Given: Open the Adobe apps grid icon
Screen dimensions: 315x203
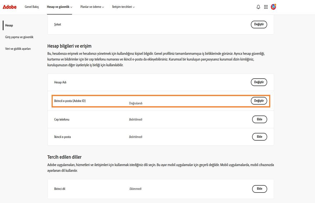Looking at the screenshot, I should coord(266,7).
